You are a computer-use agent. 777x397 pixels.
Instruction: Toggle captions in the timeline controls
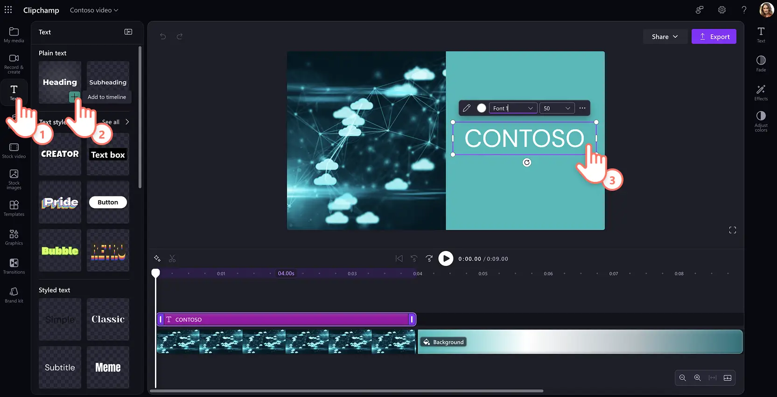(x=728, y=378)
